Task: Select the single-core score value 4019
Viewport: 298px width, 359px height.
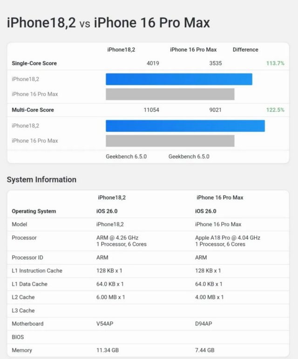Action: coord(153,63)
